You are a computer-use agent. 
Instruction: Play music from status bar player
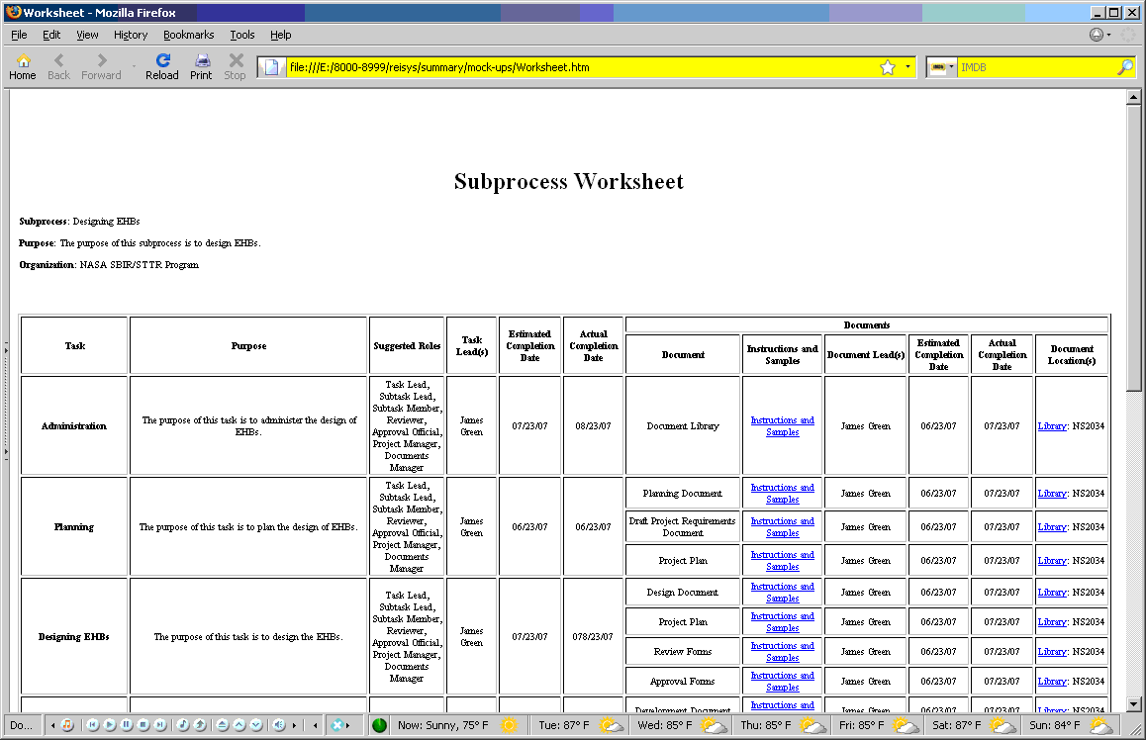tap(110, 725)
